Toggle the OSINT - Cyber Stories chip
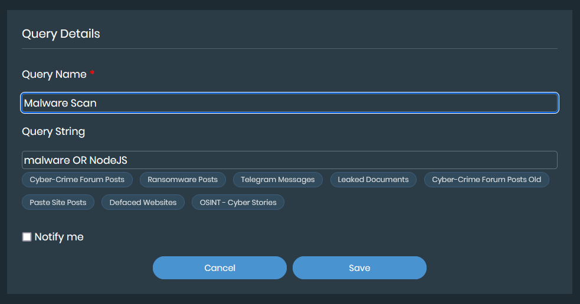 tap(238, 203)
